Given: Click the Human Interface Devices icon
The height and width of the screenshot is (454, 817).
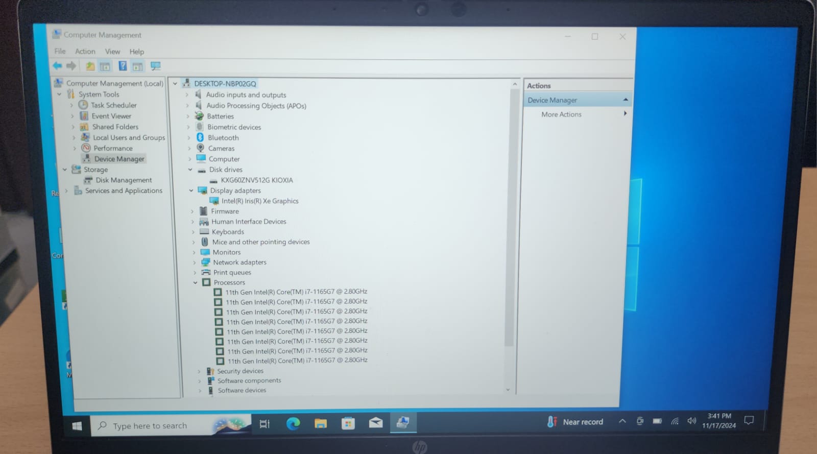Looking at the screenshot, I should tap(204, 222).
